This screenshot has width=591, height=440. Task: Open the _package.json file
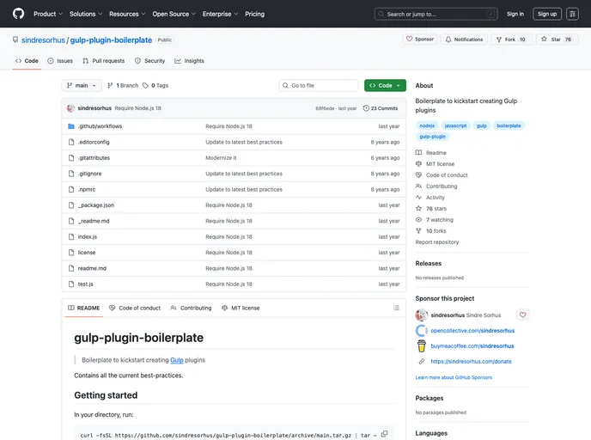point(96,205)
